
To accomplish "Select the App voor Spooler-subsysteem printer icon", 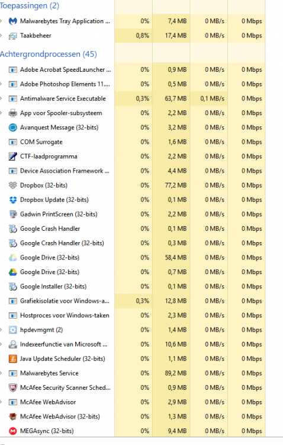I will pos(13,113).
